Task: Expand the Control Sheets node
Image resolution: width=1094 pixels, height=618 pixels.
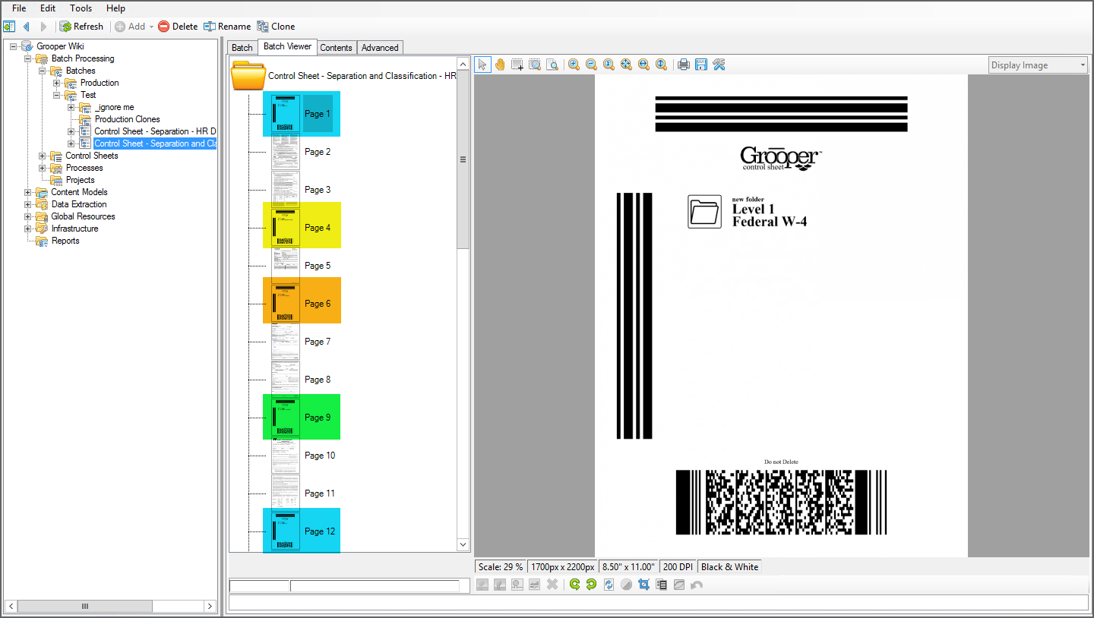Action: [43, 156]
